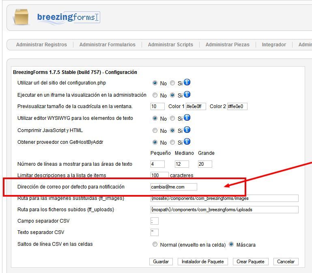Viewport: 312px width, 273px height.
Task: Click 'BreezingForms 1.7.5 Stable' configuration heading
Action: tap(75, 72)
